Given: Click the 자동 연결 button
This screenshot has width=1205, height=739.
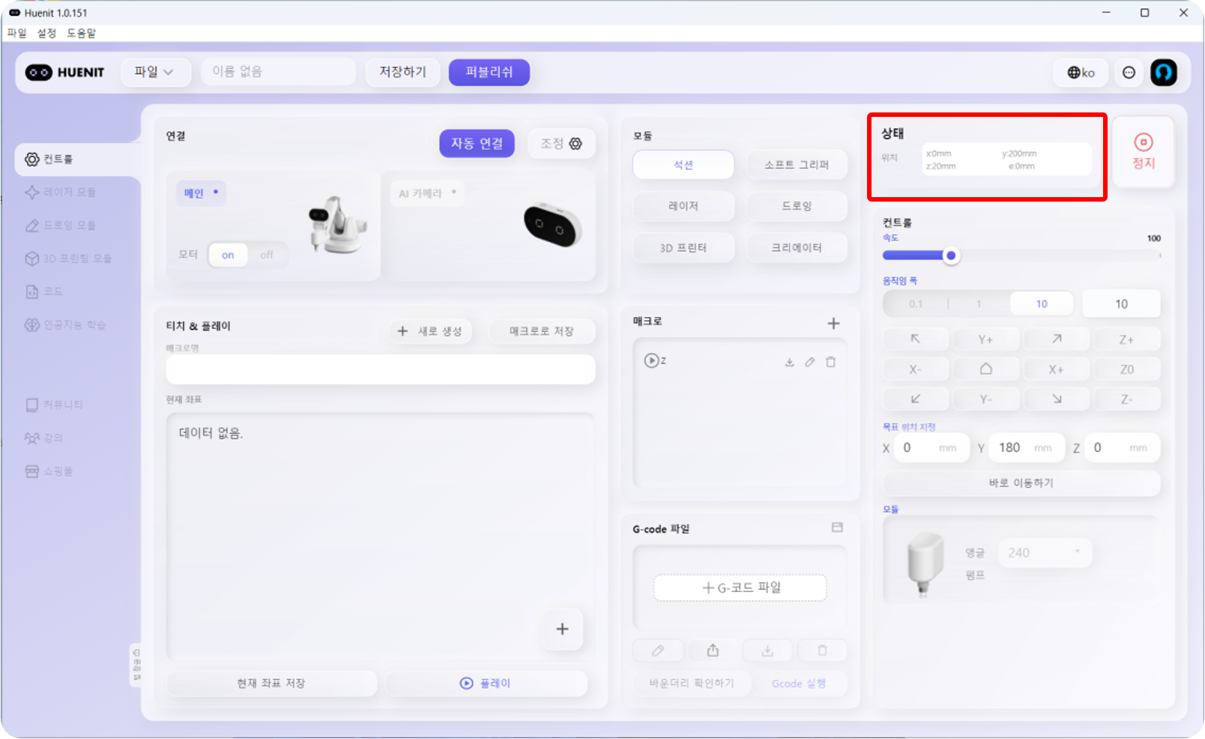Looking at the screenshot, I should pyautogui.click(x=477, y=143).
